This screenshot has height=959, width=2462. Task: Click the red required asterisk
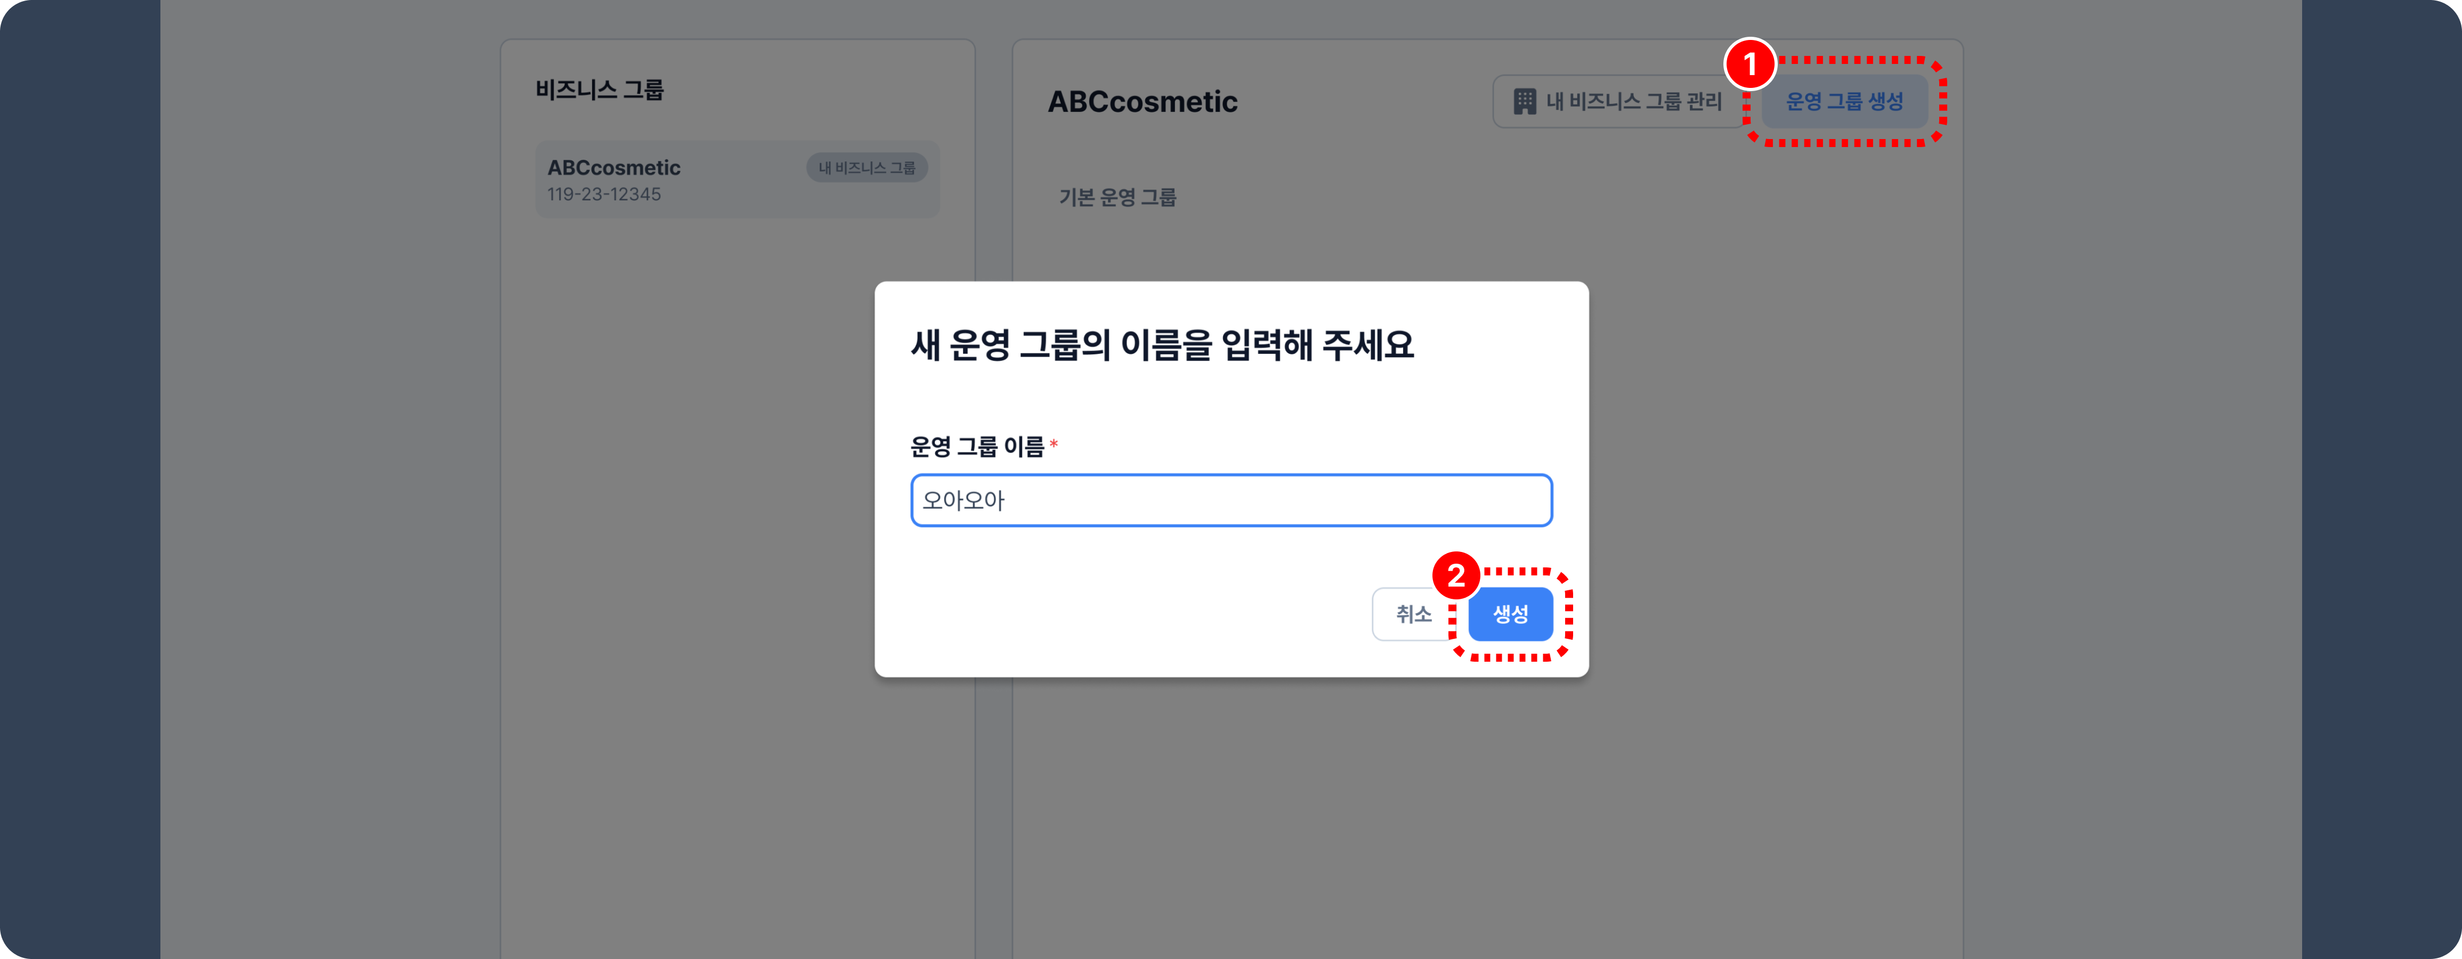tap(1053, 445)
